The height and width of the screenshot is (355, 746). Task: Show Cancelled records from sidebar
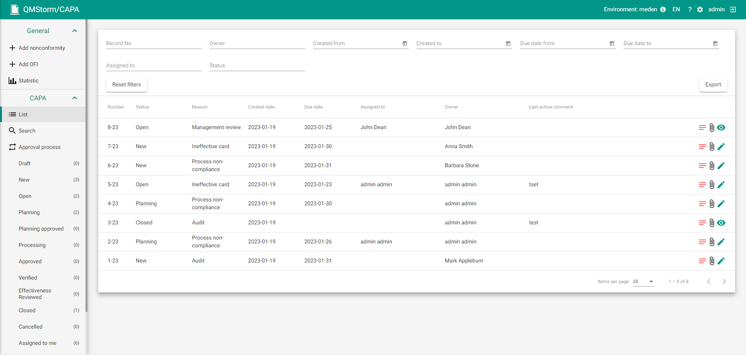[x=43, y=327]
